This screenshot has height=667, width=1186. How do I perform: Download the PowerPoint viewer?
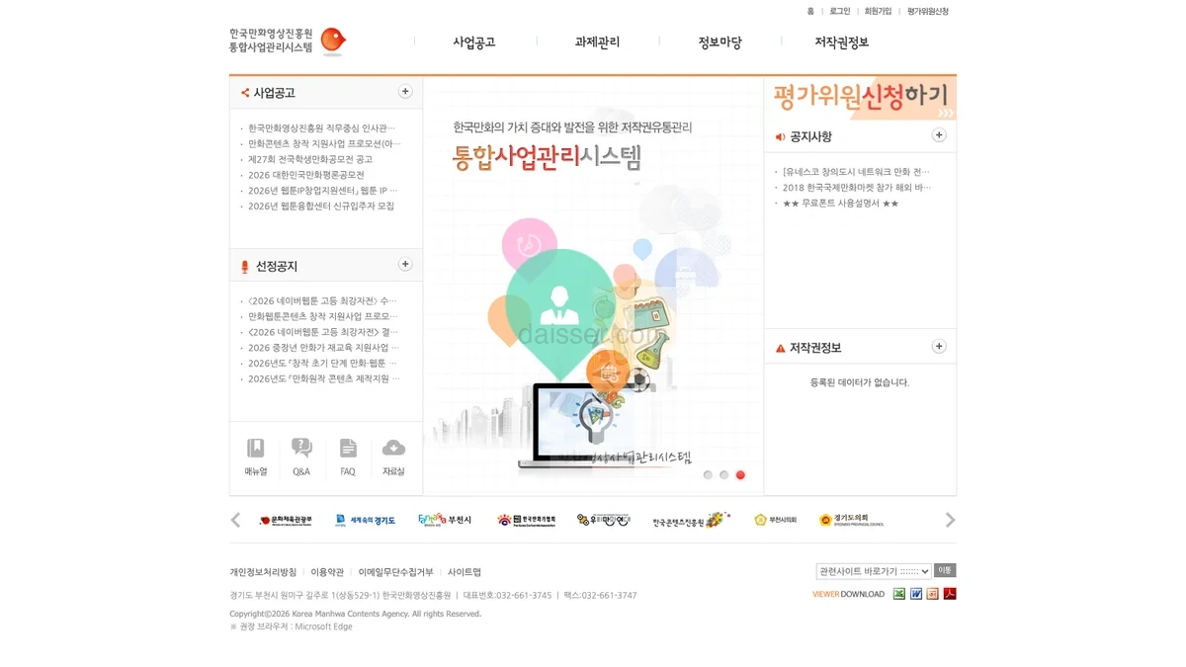click(933, 594)
